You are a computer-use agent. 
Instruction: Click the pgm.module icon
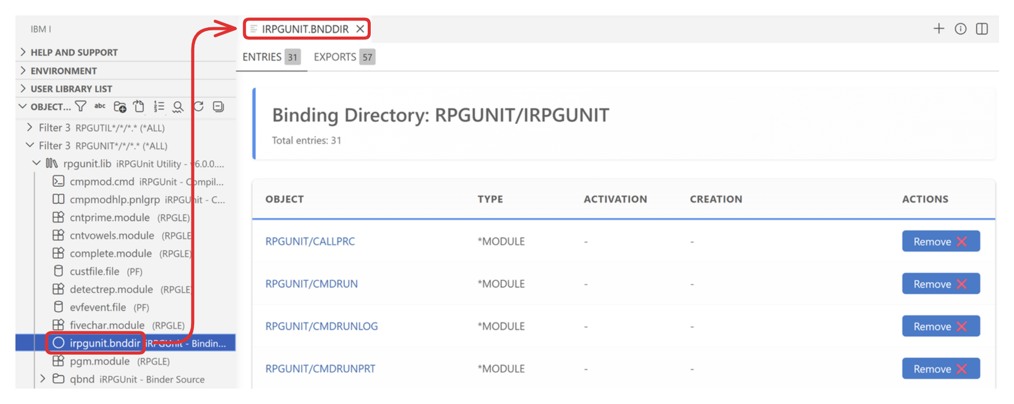[59, 361]
